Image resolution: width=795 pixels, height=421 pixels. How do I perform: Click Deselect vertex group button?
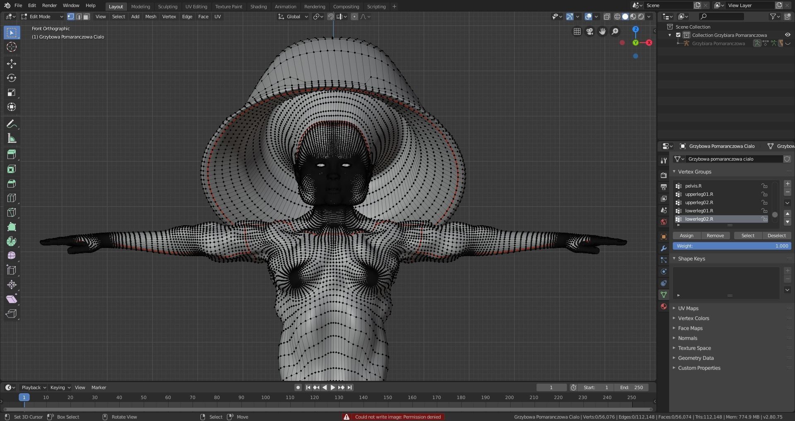776,236
